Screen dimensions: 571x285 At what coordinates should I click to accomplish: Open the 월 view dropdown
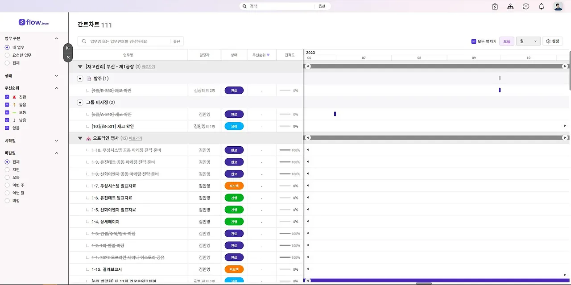tap(528, 41)
